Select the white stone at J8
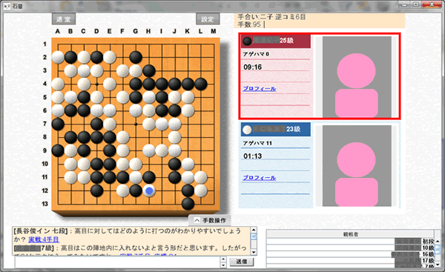This screenshot has width=445, height=272. click(175, 137)
